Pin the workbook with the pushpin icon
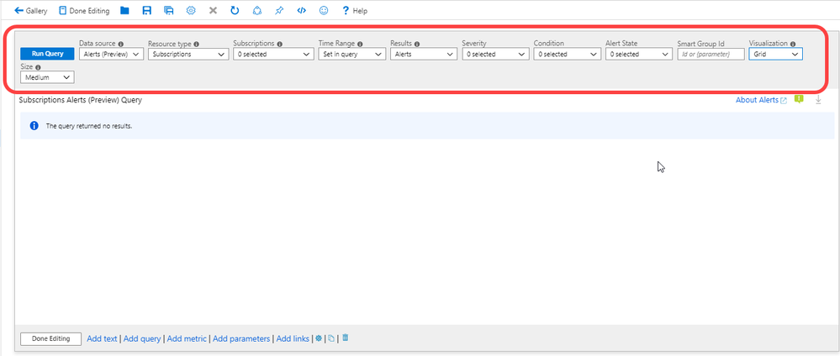 click(x=279, y=11)
